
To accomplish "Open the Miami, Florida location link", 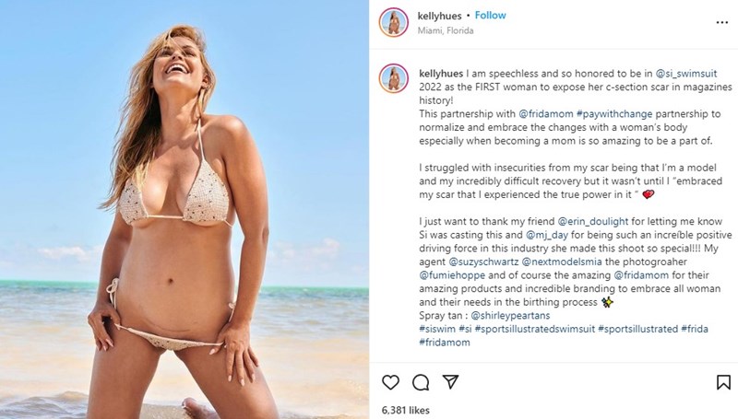I will (446, 30).
